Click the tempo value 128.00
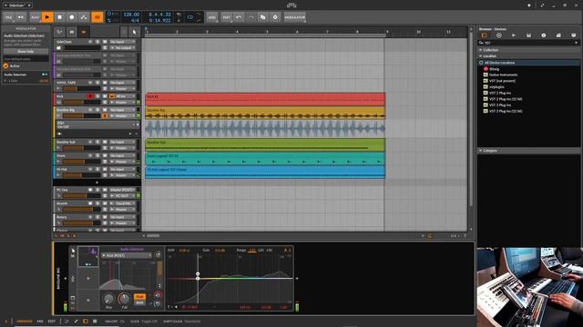This screenshot has width=583, height=327. [131, 15]
